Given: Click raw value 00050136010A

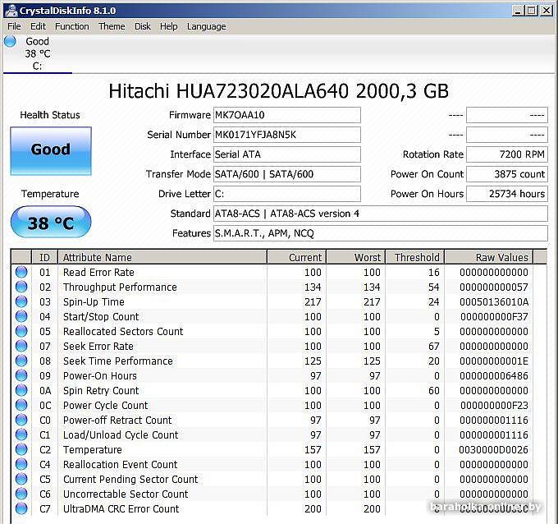Looking at the screenshot, I should pos(494,301).
